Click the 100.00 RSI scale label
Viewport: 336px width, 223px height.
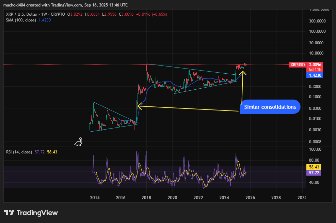[315, 149]
